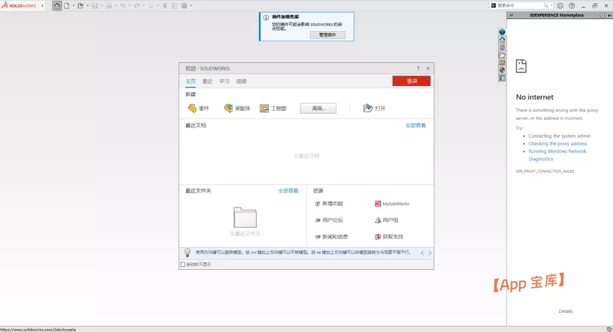Open the File Explorer folder tab in task pane
613x332 pixels.
point(502,55)
